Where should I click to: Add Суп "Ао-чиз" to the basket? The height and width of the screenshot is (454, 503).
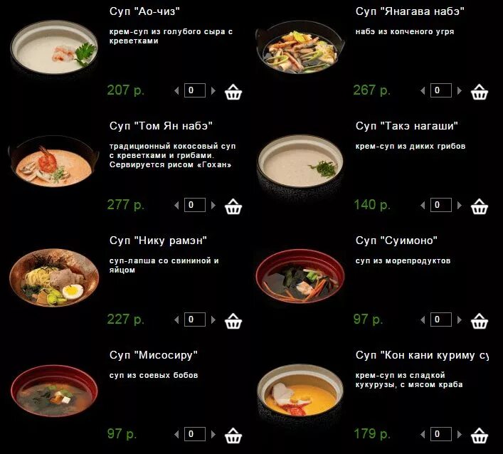[233, 92]
